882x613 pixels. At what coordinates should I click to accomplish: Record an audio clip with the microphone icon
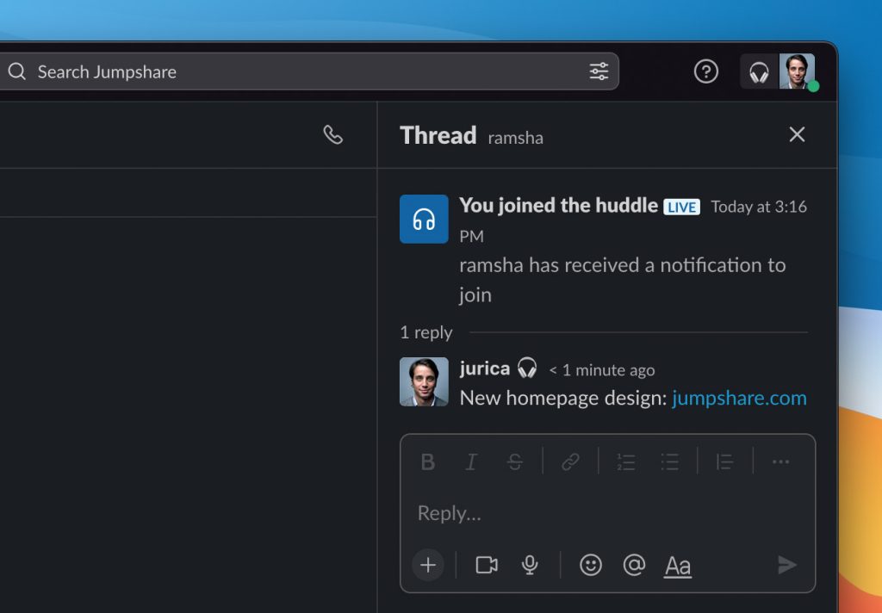click(530, 565)
